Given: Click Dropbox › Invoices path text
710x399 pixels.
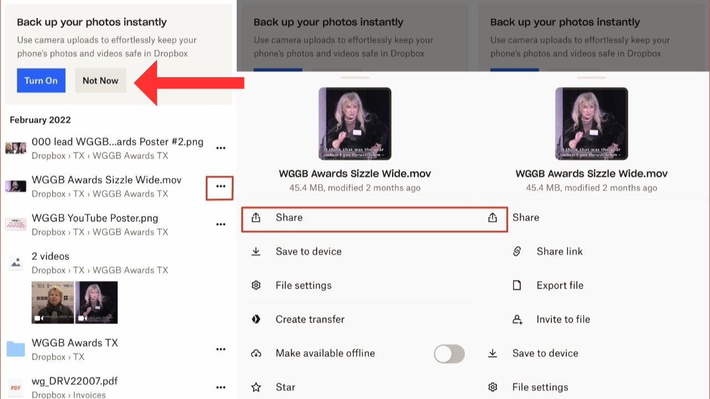Looking at the screenshot, I should tap(69, 395).
